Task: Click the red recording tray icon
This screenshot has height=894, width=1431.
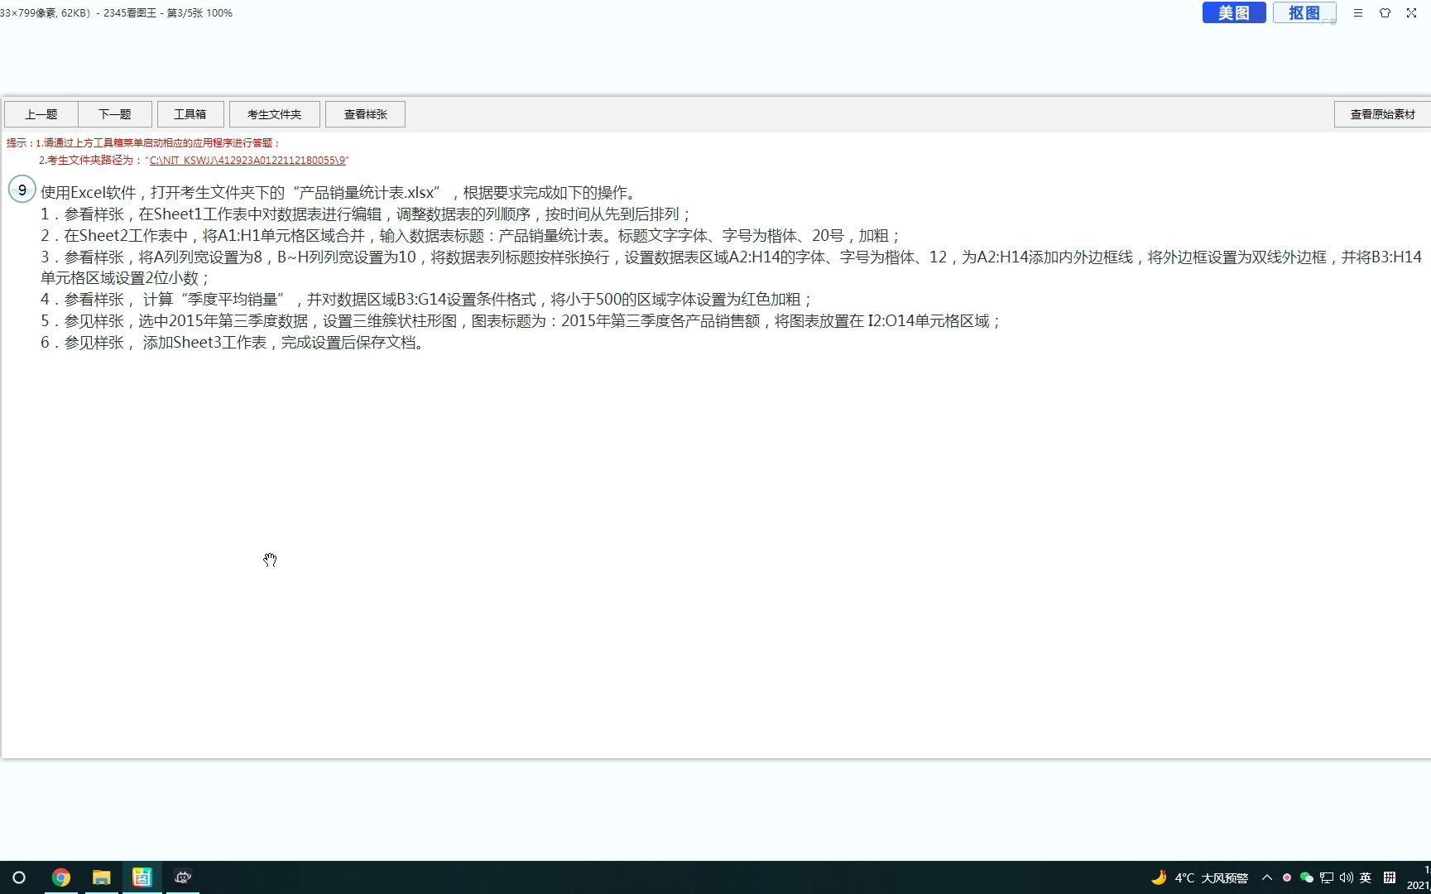Action: (x=1287, y=877)
